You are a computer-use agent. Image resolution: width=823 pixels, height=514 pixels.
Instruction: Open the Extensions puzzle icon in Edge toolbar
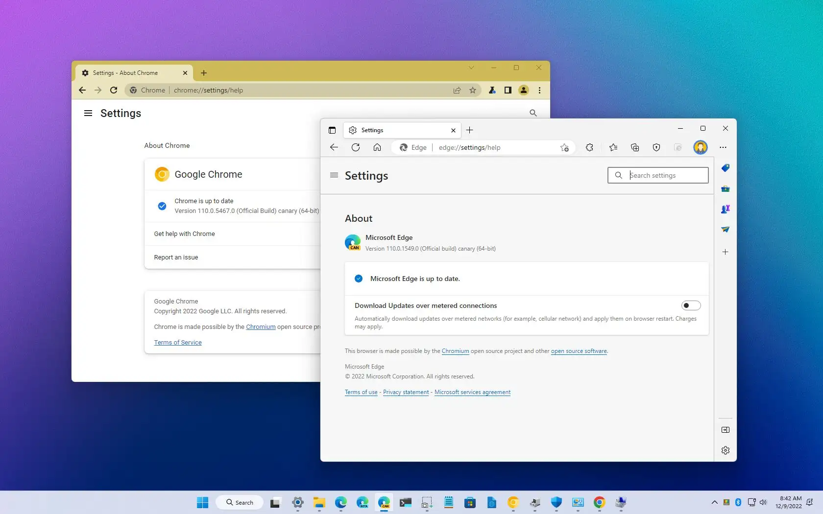point(589,147)
